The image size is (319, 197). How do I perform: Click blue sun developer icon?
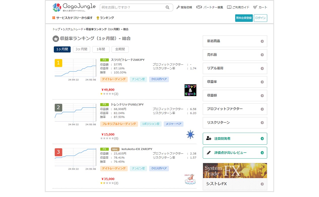(190, 135)
